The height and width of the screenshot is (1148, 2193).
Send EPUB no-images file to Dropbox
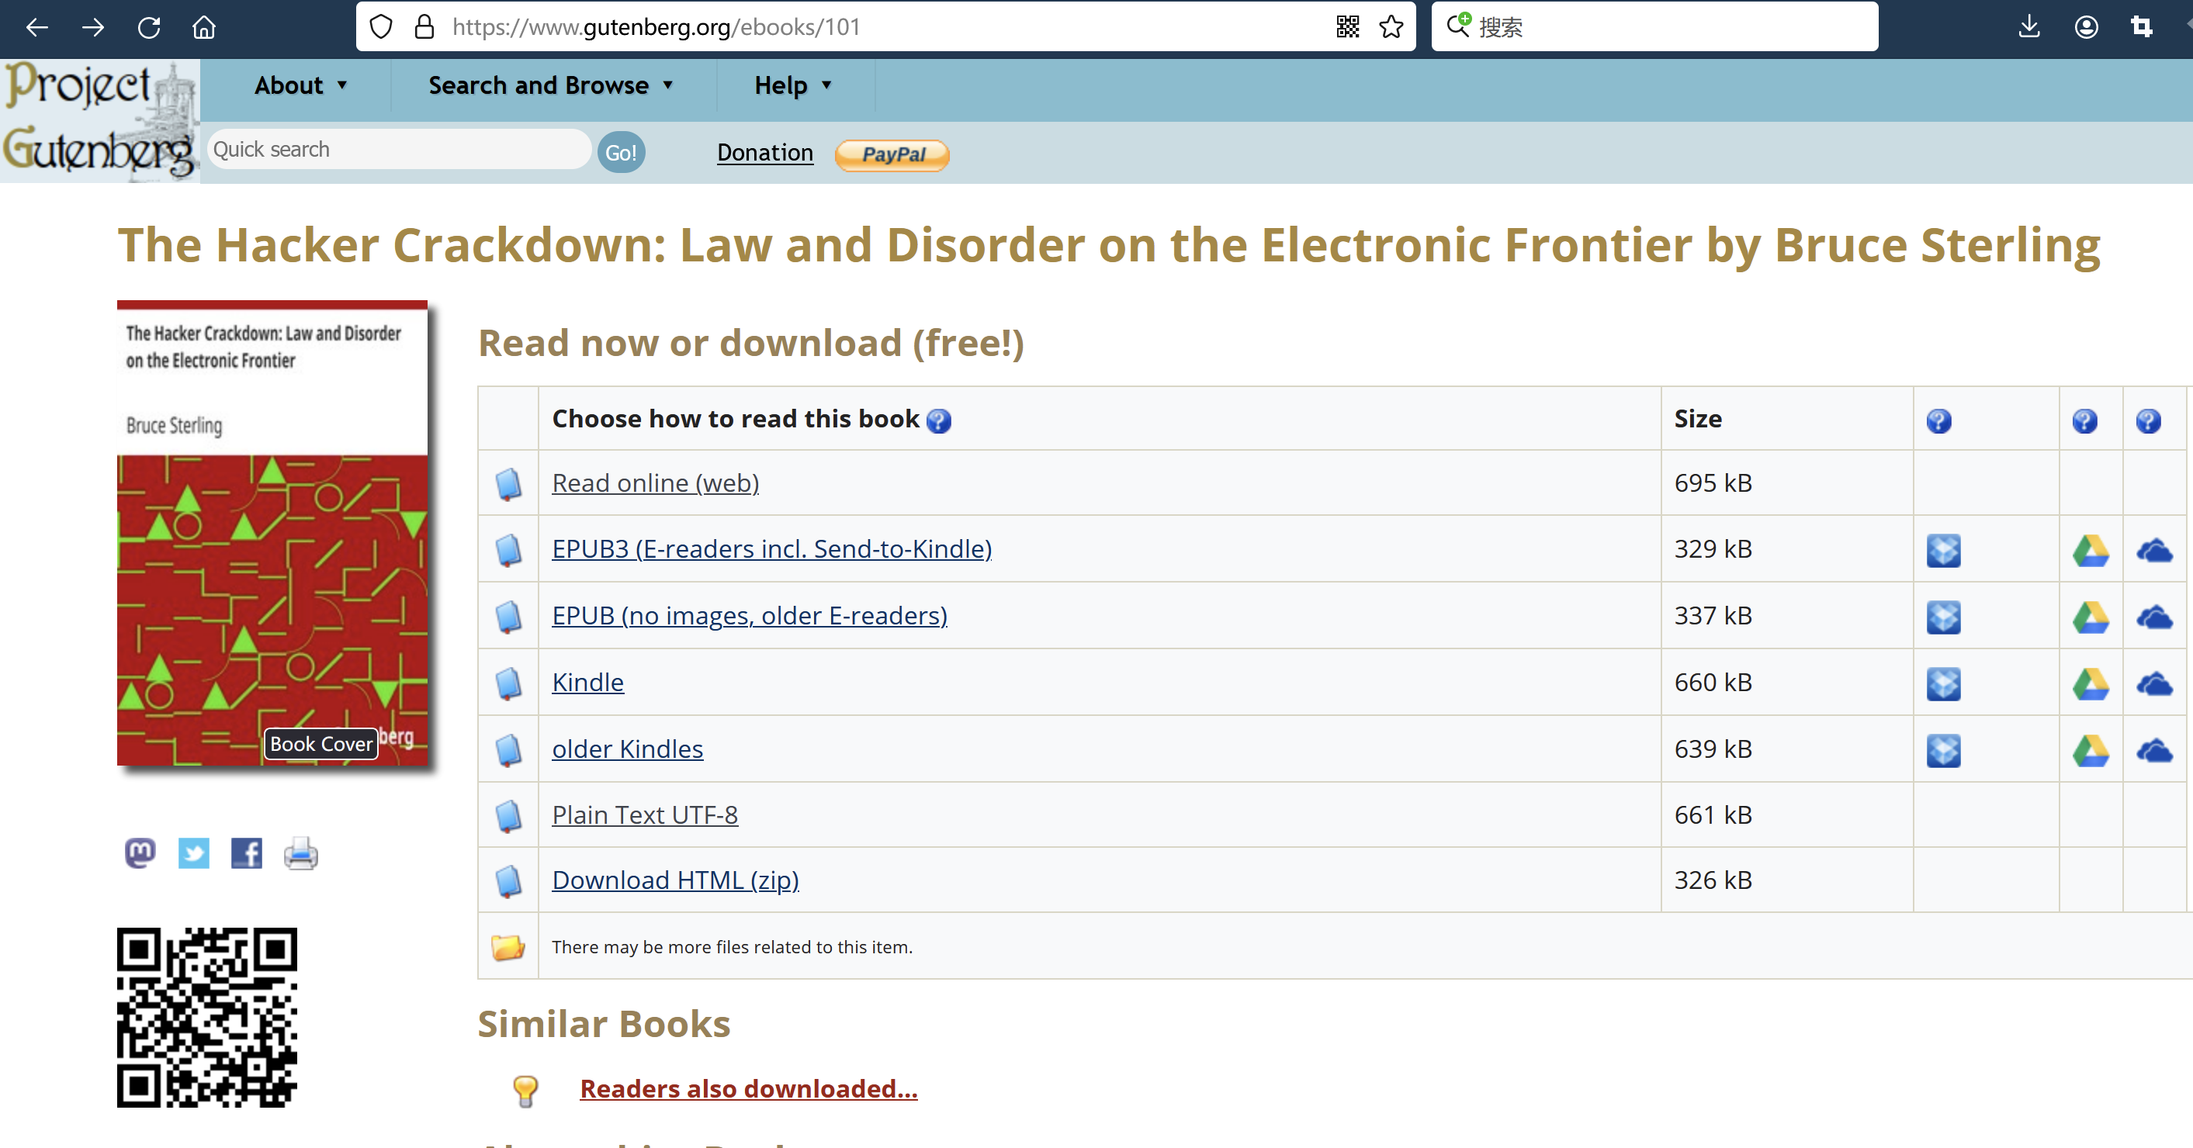tap(1942, 617)
